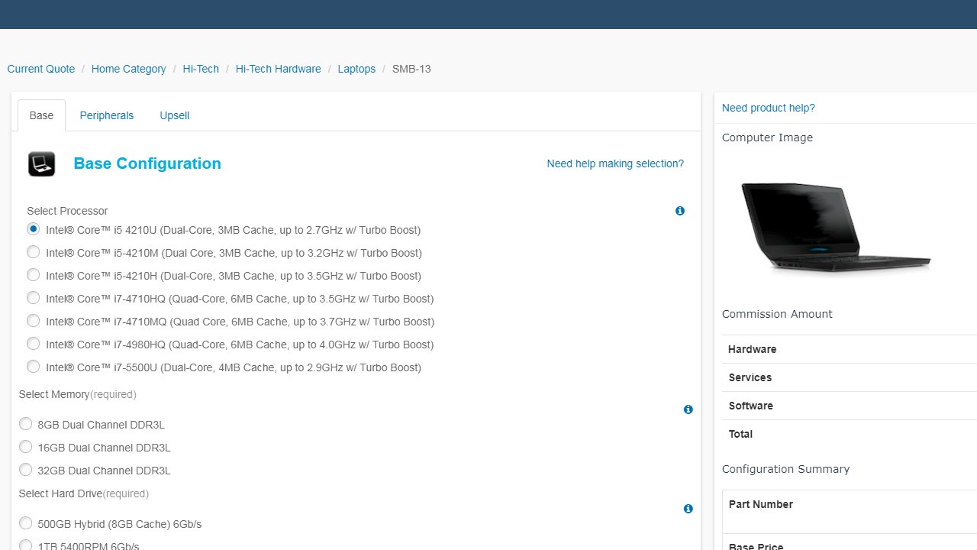Open the Upsell tab
The width and height of the screenshot is (977, 550).
click(175, 115)
